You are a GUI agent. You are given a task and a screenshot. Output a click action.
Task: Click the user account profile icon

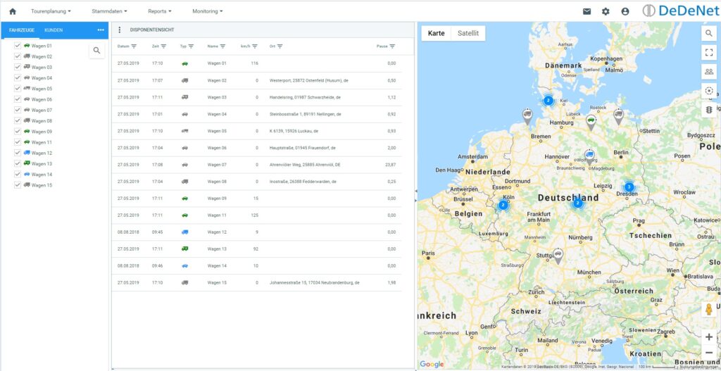pyautogui.click(x=625, y=11)
